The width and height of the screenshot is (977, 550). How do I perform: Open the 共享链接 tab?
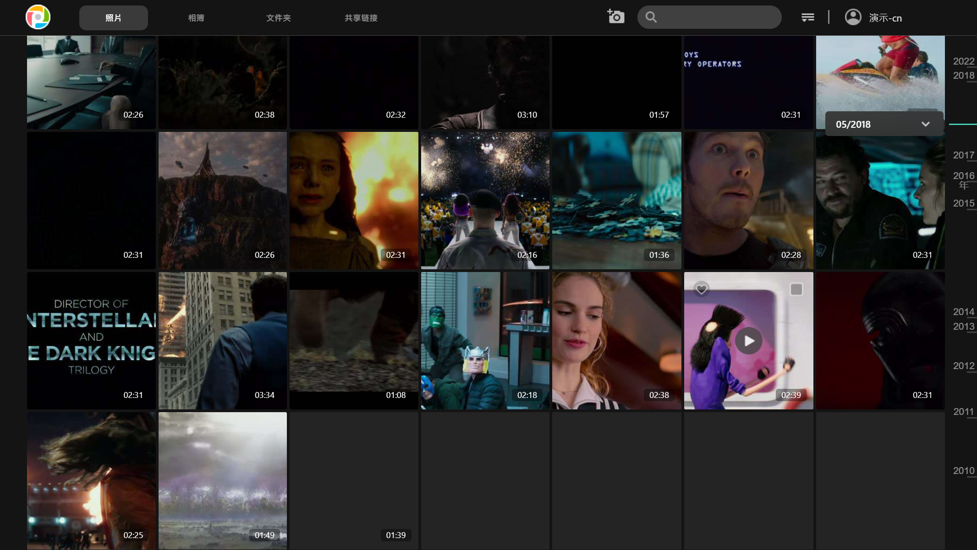click(x=361, y=18)
